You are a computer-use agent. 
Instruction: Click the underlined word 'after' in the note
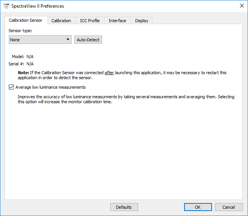(x=109, y=73)
